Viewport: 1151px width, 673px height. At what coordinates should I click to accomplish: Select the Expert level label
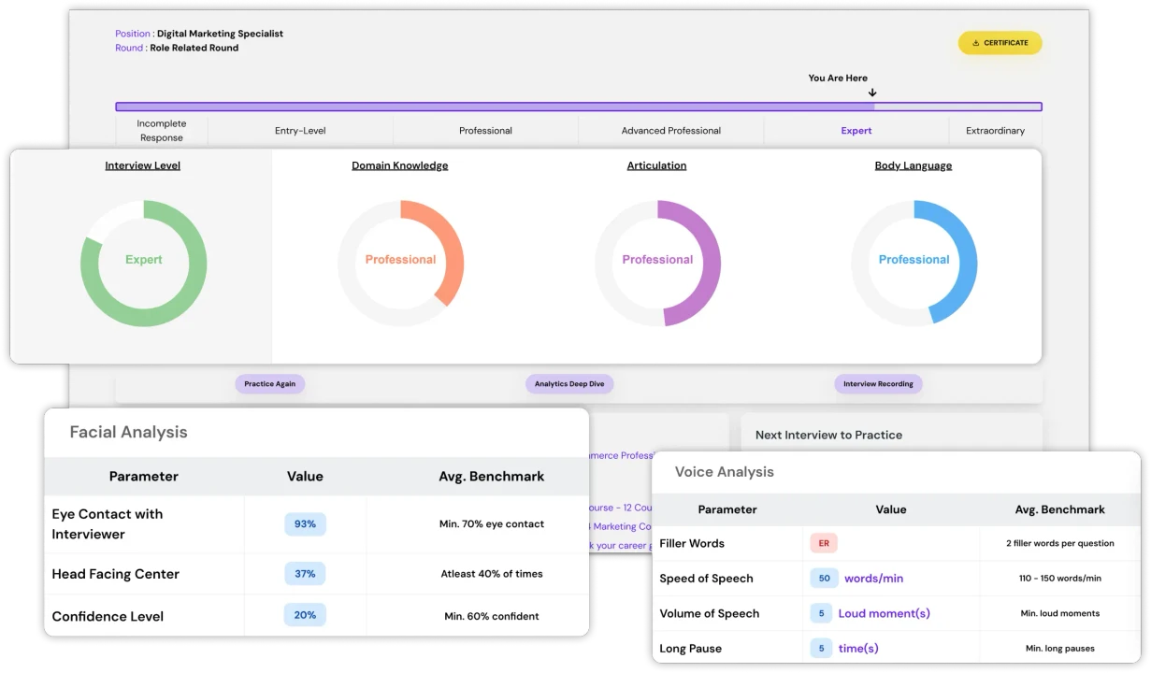pyautogui.click(x=856, y=131)
